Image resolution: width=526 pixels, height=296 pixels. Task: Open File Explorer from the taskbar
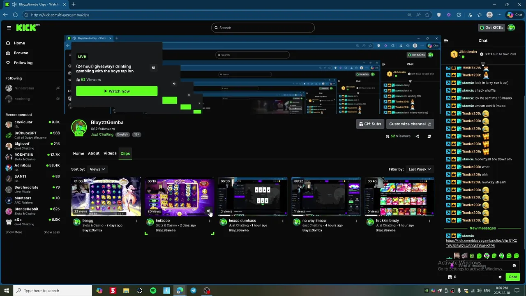(x=126, y=291)
